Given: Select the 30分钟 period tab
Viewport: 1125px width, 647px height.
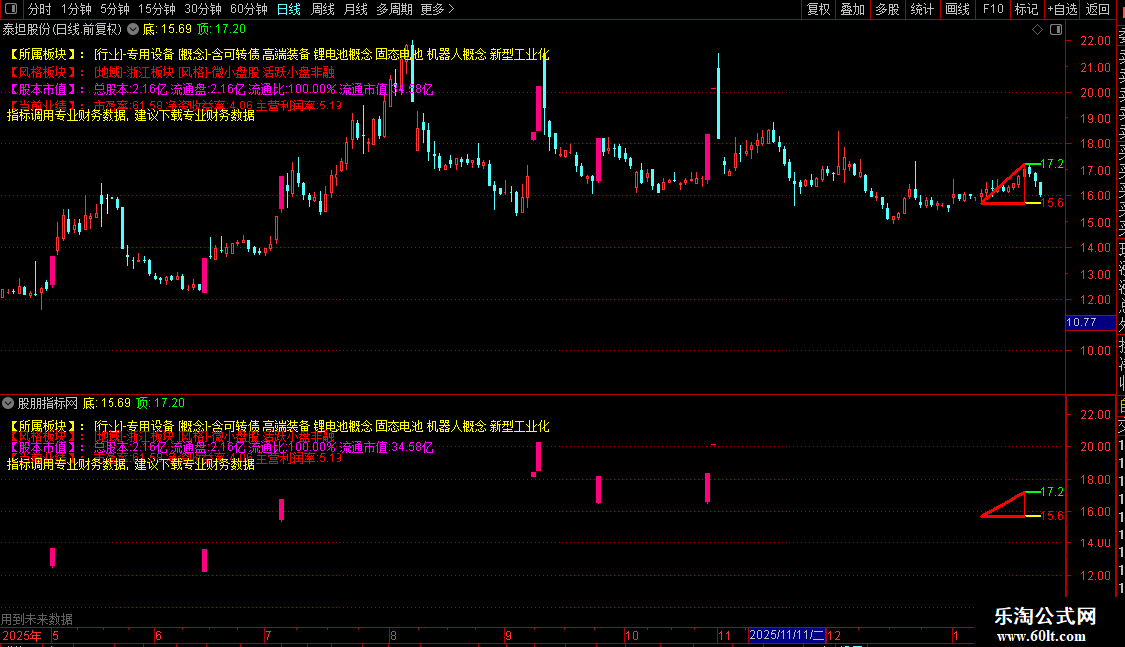Looking at the screenshot, I should coord(203,9).
